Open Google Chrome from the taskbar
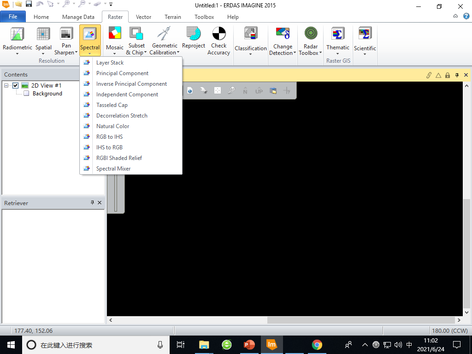Viewport: 472px width, 354px height. 317,344
